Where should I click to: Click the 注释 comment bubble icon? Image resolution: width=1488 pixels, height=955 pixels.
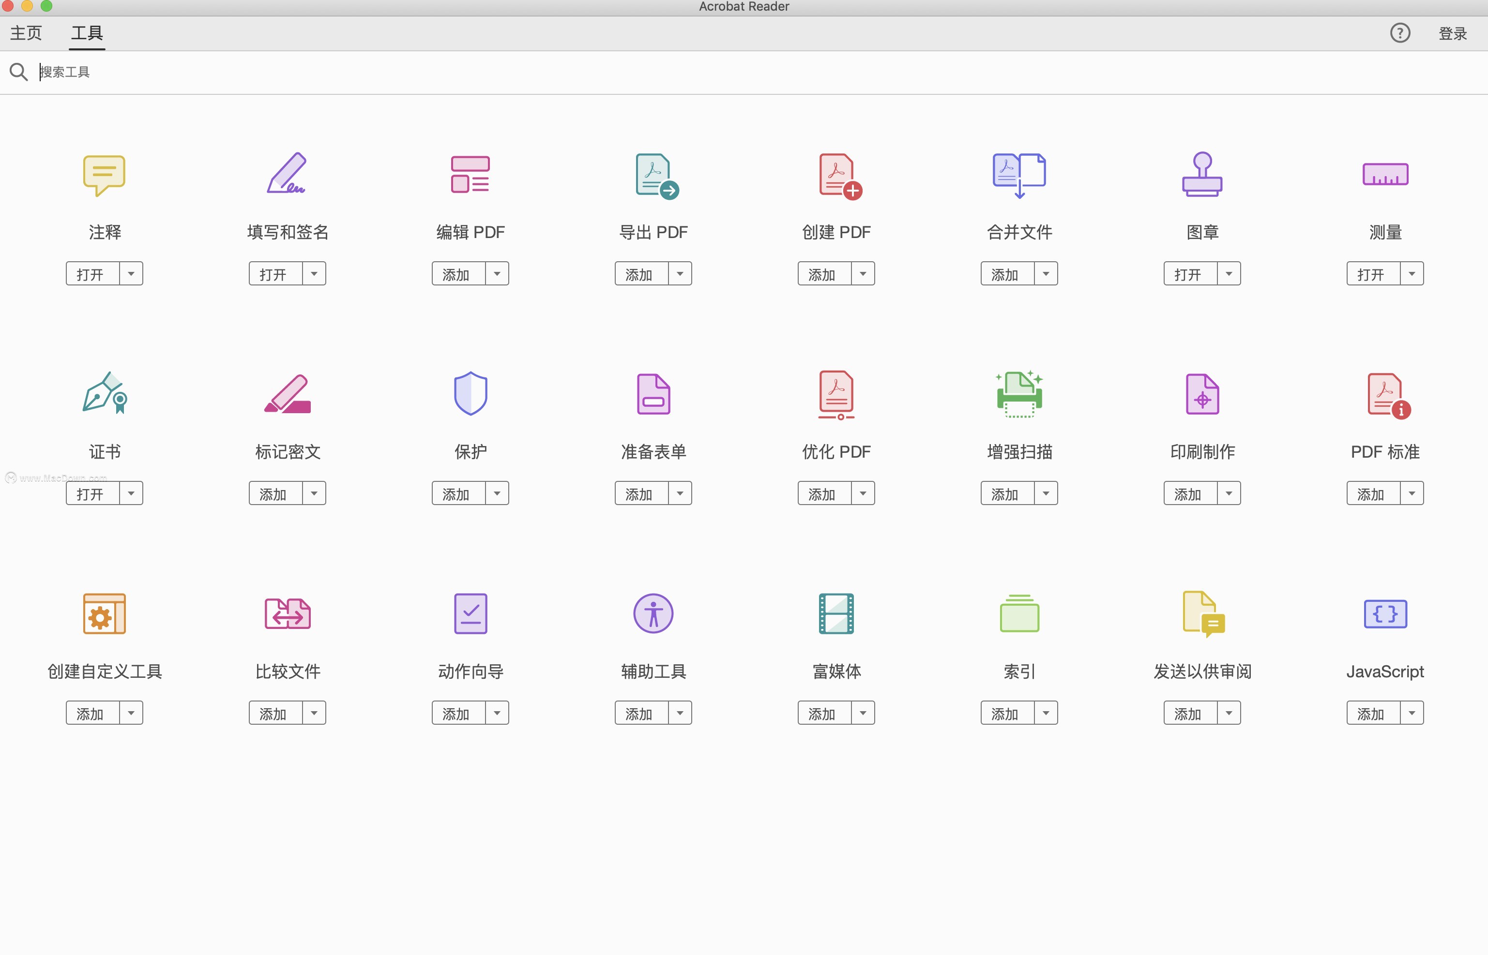pos(104,176)
